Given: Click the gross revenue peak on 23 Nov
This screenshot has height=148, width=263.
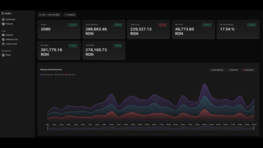Looking at the screenshot, I should click(x=204, y=84).
